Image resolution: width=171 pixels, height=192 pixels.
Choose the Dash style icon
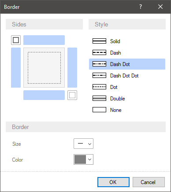click(99, 52)
